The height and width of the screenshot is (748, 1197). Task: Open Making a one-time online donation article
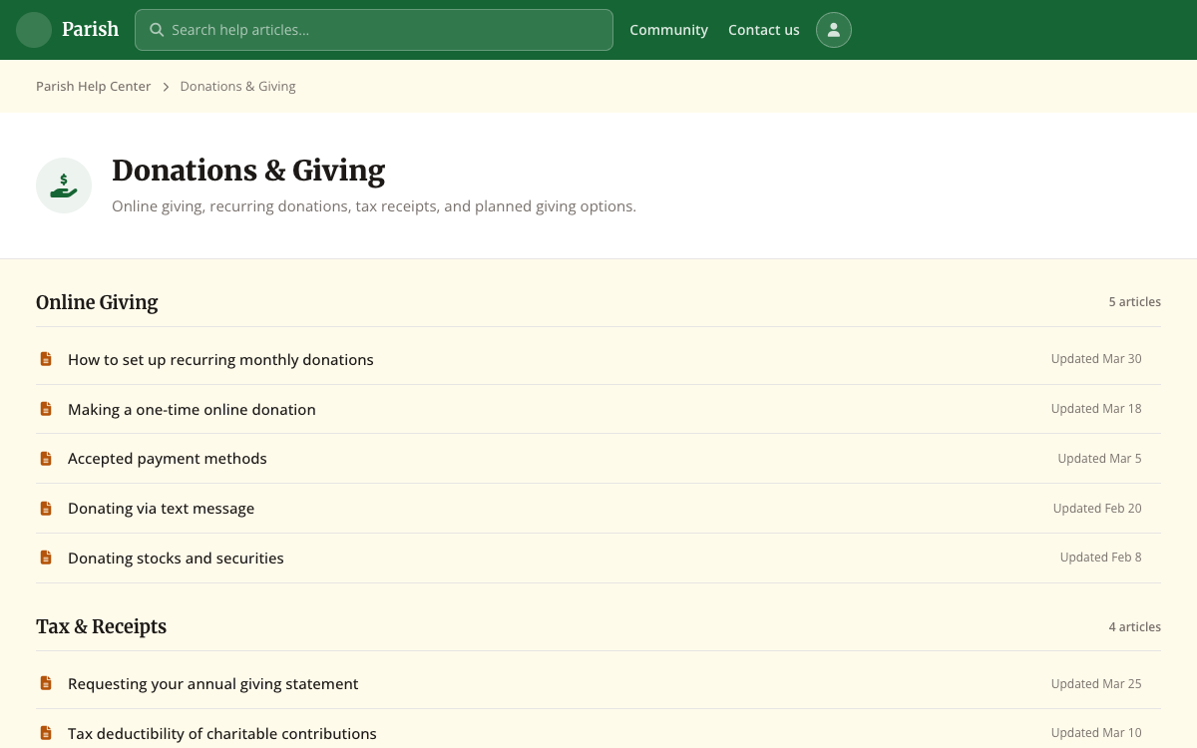coord(192,409)
